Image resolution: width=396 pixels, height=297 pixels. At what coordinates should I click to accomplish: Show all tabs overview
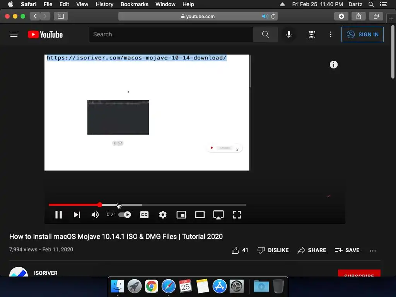pyautogui.click(x=376, y=16)
